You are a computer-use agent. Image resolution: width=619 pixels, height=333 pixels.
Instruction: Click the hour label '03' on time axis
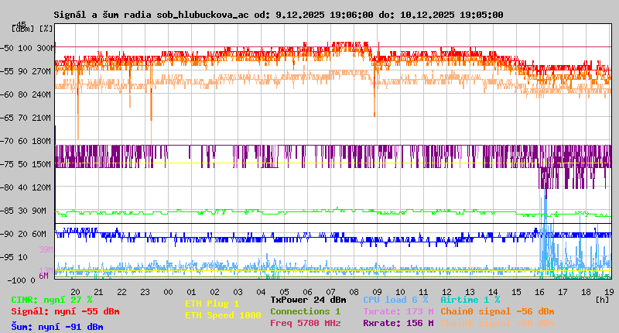coord(238,292)
